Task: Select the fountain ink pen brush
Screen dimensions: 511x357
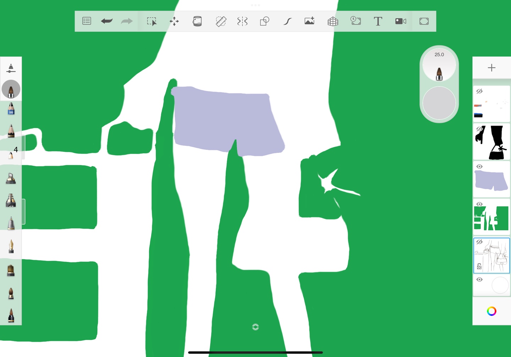Action: 11,246
